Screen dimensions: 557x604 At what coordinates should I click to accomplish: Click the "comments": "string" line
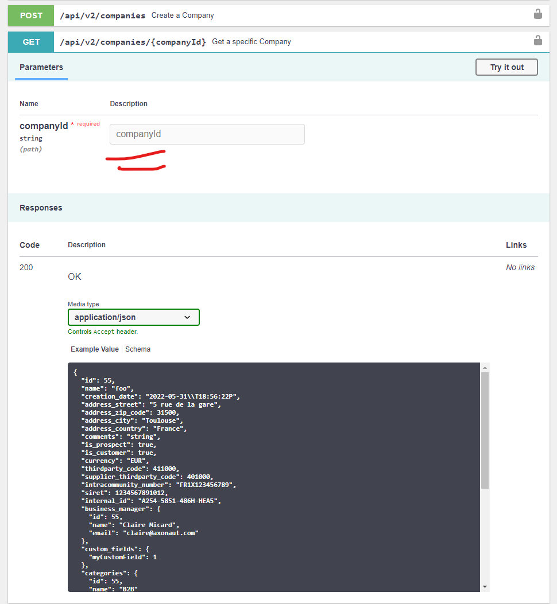121,437
